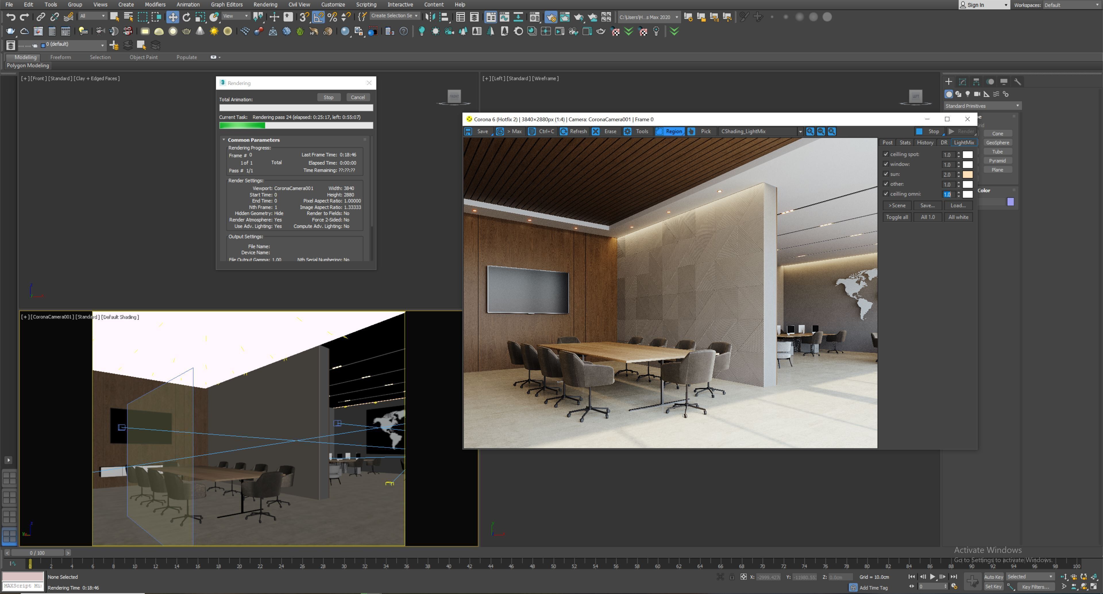Select the Select and Move tool
Image resolution: width=1103 pixels, height=594 pixels.
pyautogui.click(x=173, y=17)
